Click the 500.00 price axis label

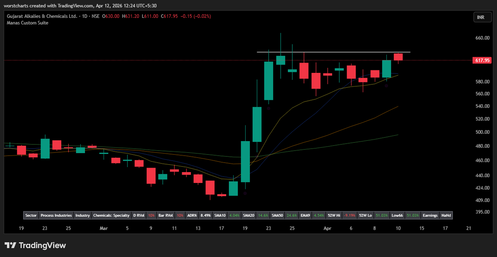click(x=483, y=132)
